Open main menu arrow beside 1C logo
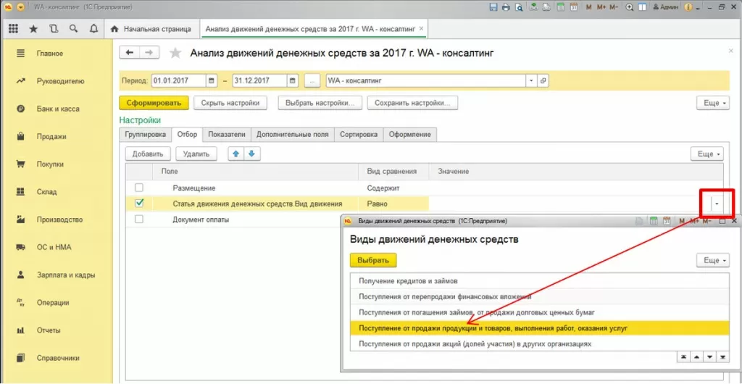742x384 pixels. pos(20,7)
